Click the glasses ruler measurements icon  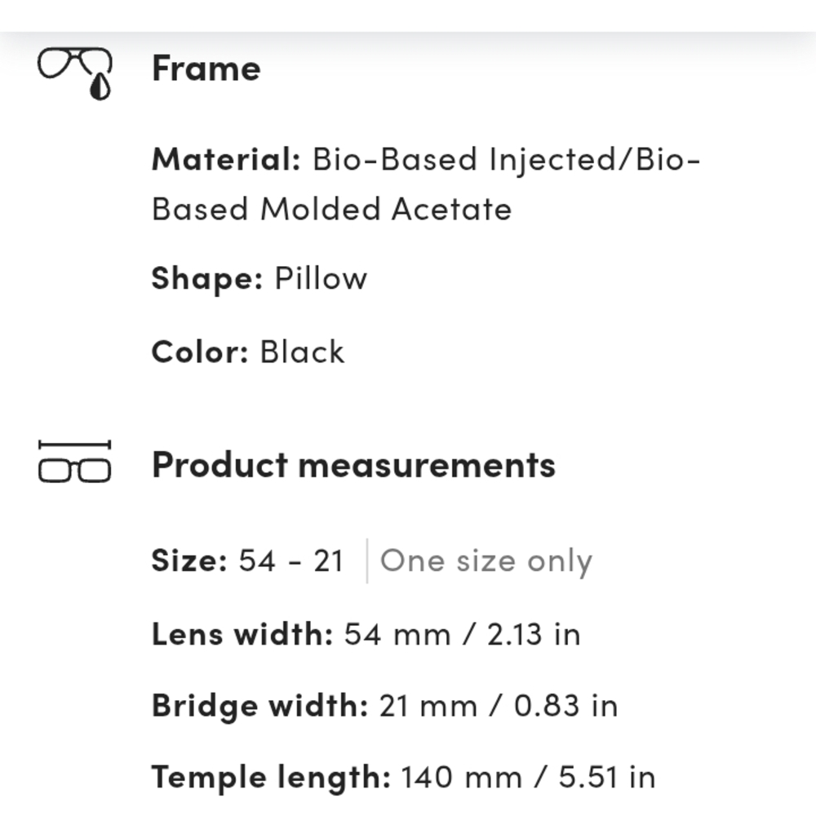(x=74, y=463)
